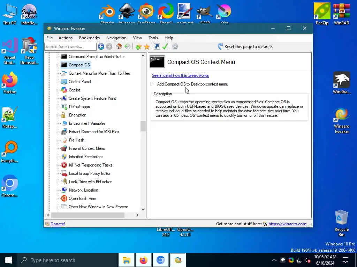Select the Notepad++ desktop shortcut

pyautogui.click(x=9, y=118)
